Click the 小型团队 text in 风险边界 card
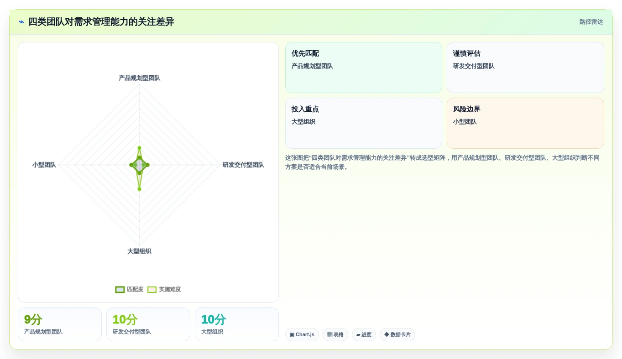The image size is (622, 359). (x=465, y=122)
